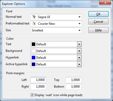Close the Explorer Options dialog
This screenshot has width=113, height=101.
(106, 3)
